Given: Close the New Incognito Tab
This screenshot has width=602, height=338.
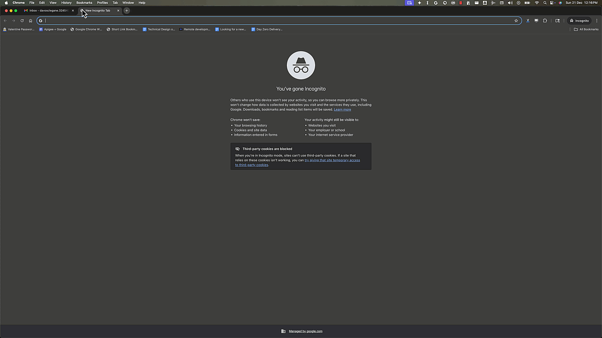Looking at the screenshot, I should tap(118, 10).
